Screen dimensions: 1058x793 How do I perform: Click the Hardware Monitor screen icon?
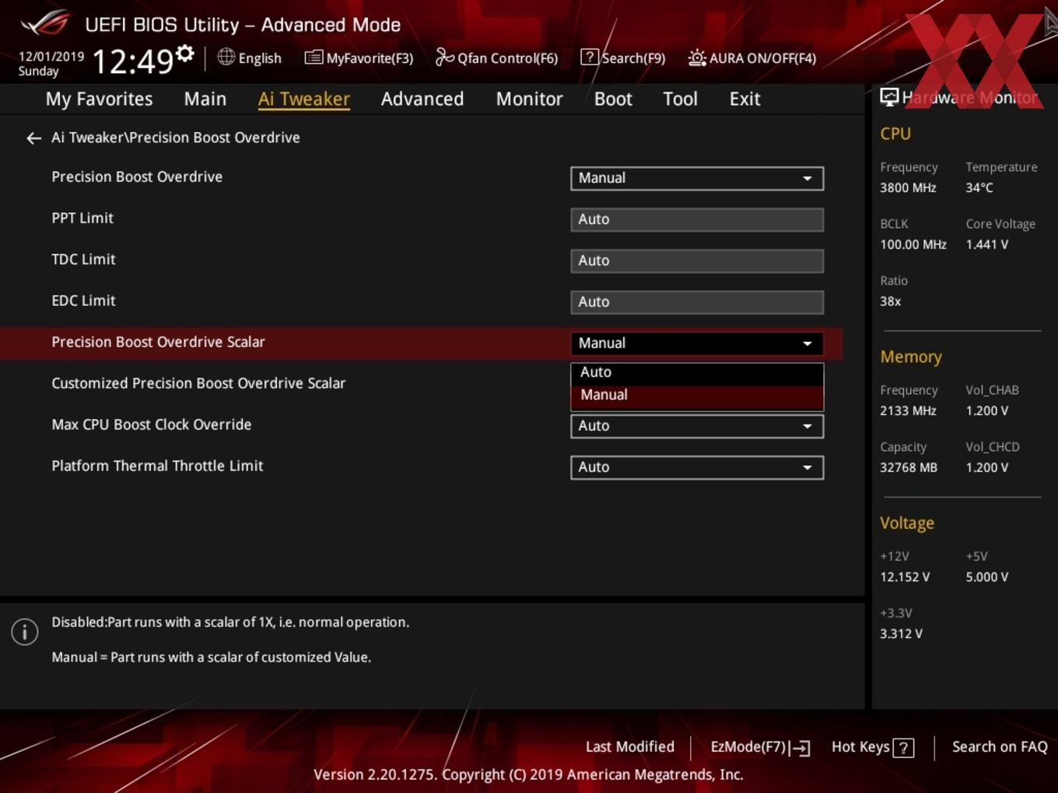point(889,96)
